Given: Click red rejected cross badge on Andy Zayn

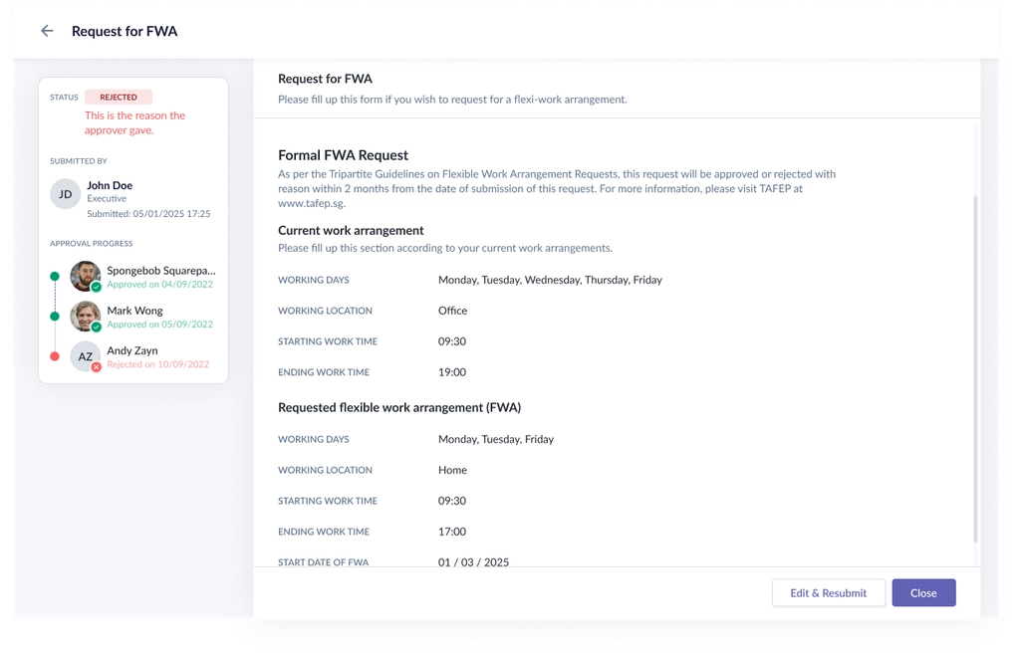Looking at the screenshot, I should point(97,366).
